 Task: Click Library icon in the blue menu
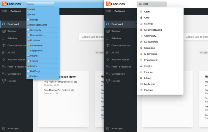tap(29, 66)
